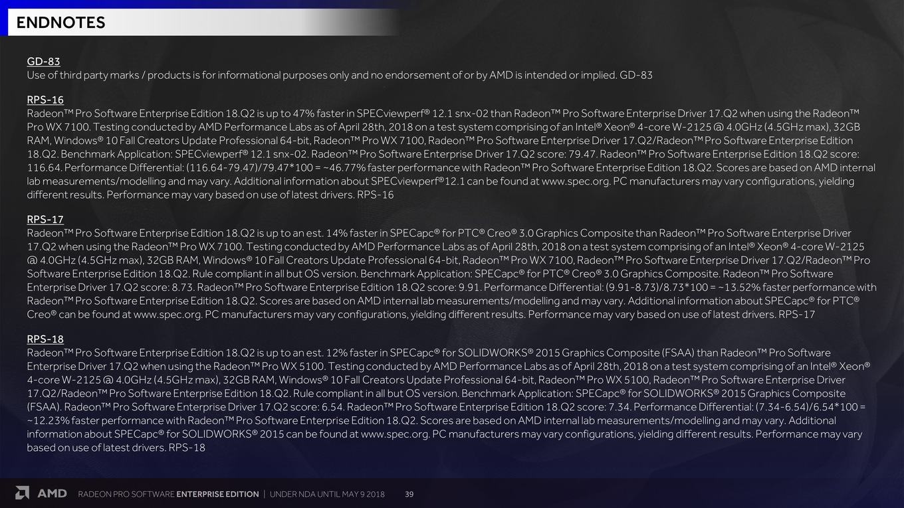Screen dimensions: 904x508
Task: Click the RPS-16 endnote heading
Action: [45, 100]
